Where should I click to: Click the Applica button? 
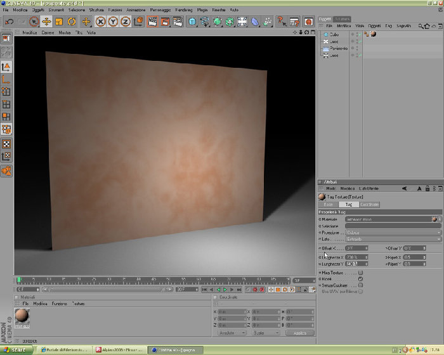coord(300,333)
